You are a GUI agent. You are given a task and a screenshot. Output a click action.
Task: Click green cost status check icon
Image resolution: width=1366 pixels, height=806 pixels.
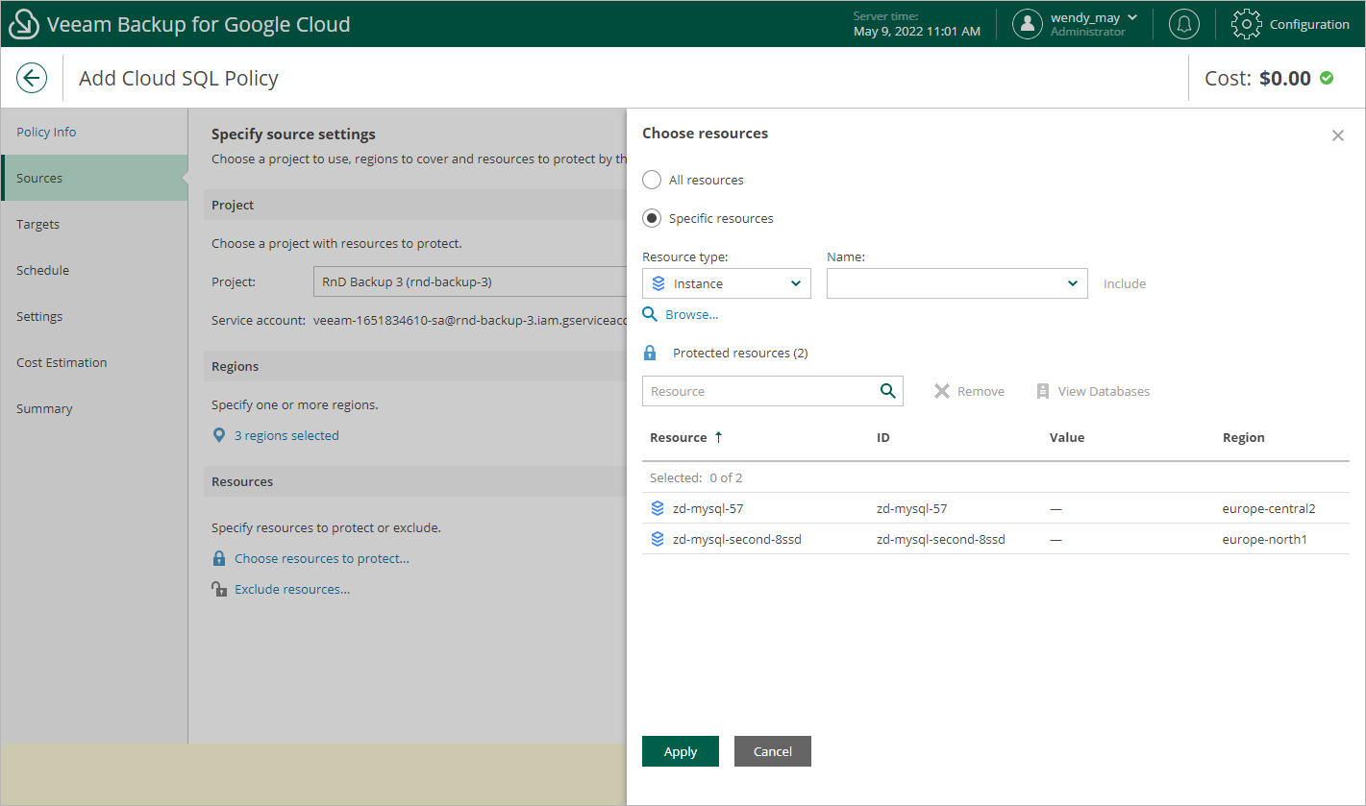coord(1327,78)
